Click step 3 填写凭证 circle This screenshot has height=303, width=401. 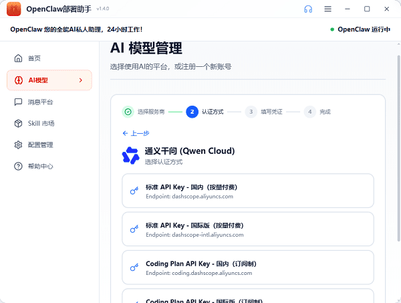(251, 112)
